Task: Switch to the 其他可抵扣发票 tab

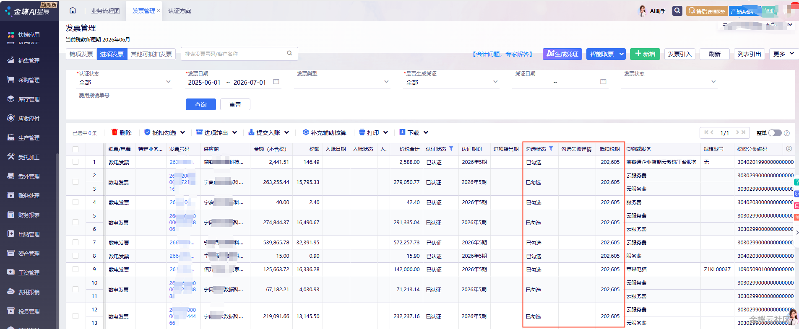Action: point(151,54)
